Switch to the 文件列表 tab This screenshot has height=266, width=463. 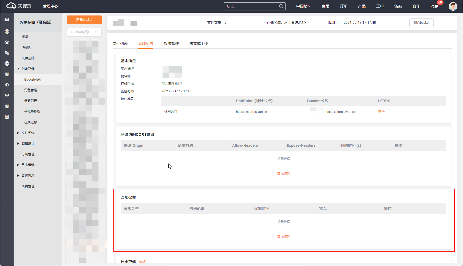(x=120, y=43)
